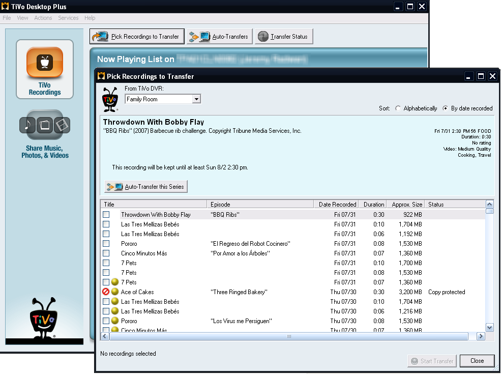Click the "BBQ Ribs" episode cell in the list
Screen dimensions: 502x374
point(225,215)
